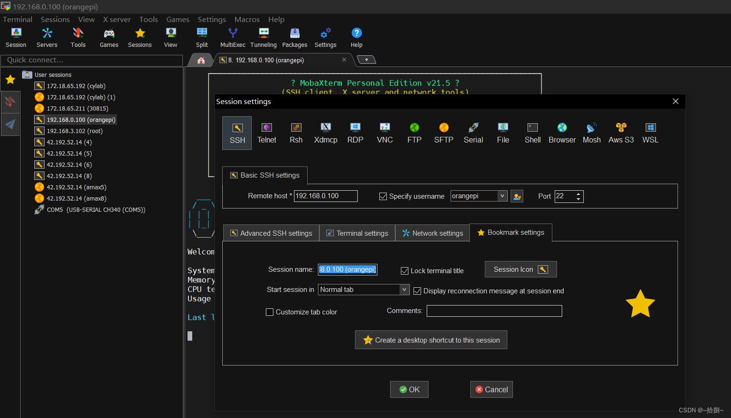Click the Cancel button
The height and width of the screenshot is (418, 731).
click(491, 389)
